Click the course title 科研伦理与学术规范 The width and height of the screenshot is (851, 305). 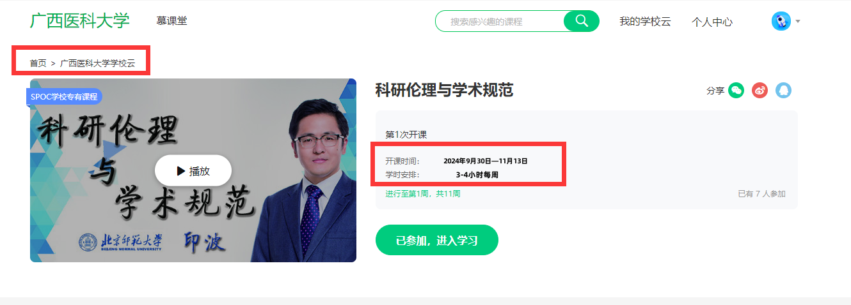444,90
